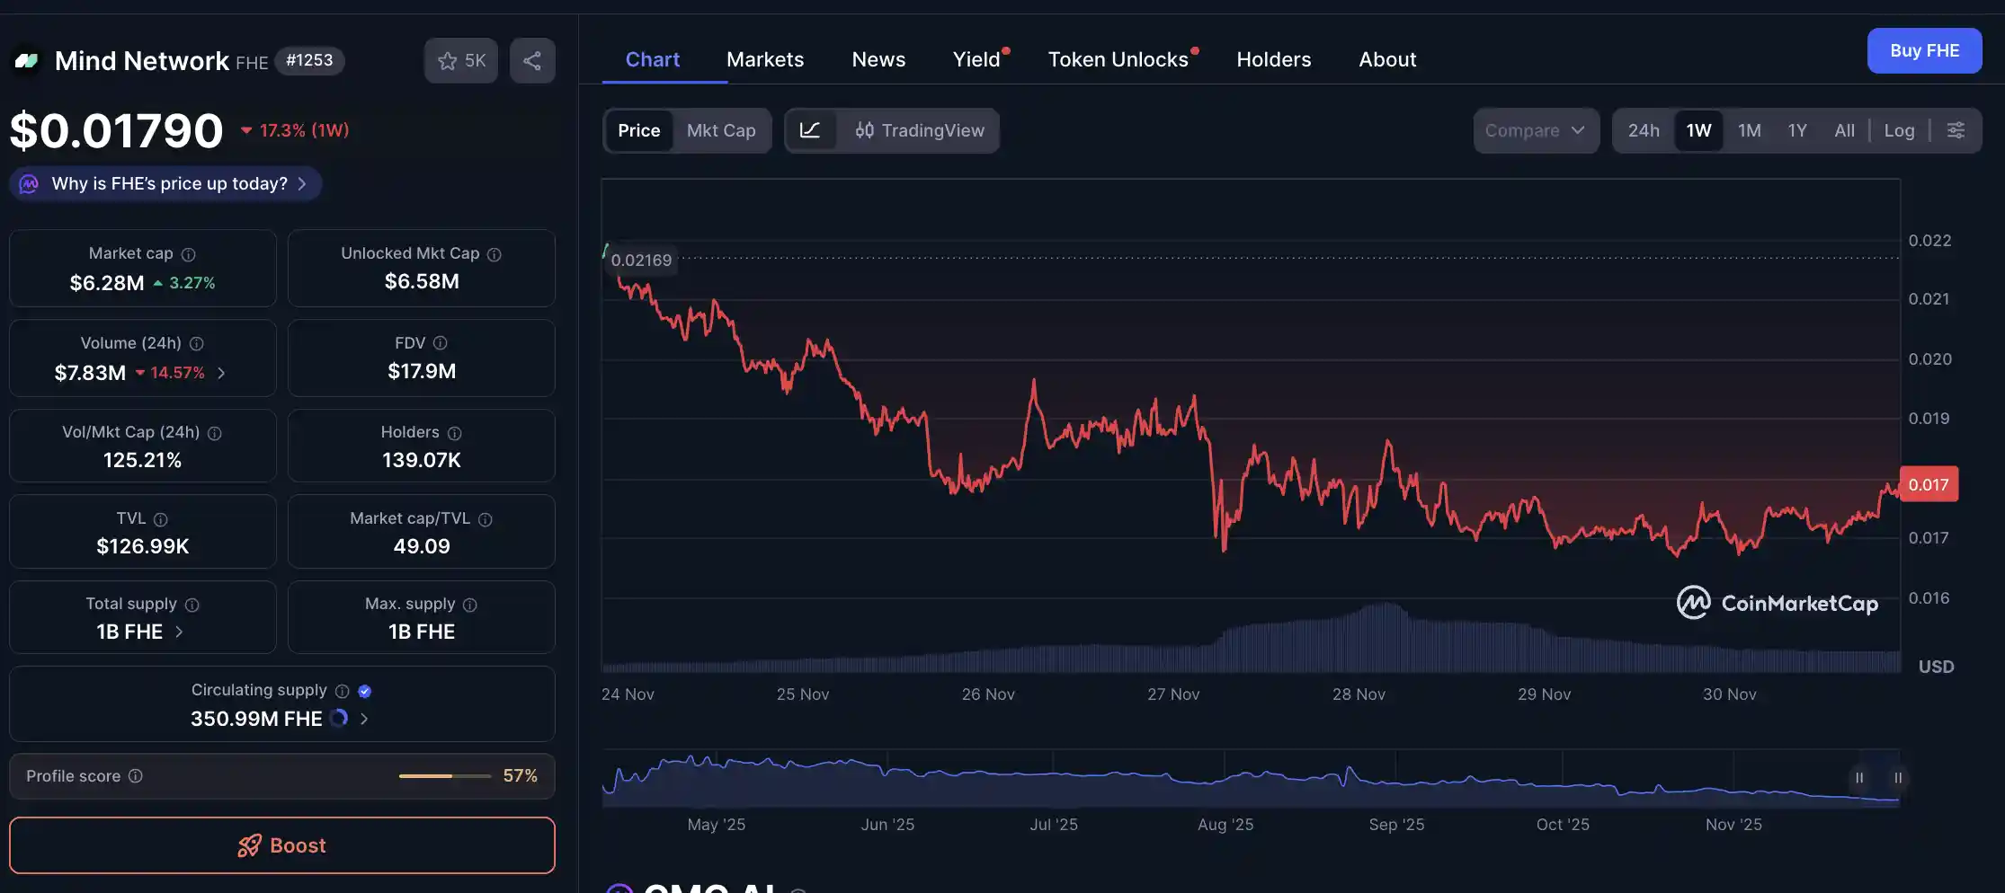Select the line chart icon
2005x893 pixels.
pos(811,130)
